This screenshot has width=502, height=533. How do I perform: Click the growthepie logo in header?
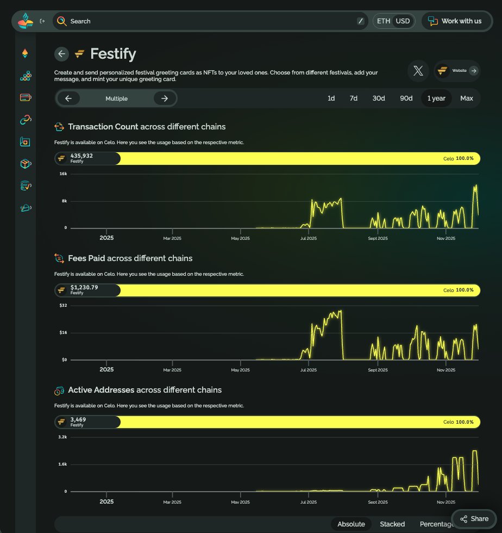pos(26,21)
